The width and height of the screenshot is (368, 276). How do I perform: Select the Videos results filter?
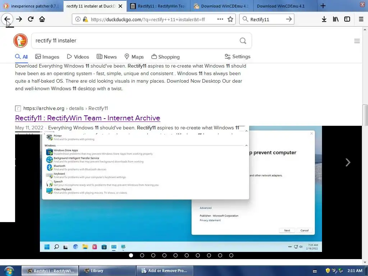[x=78, y=57]
